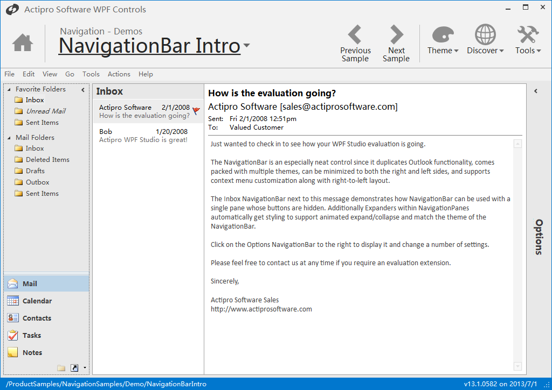
Task: Open the Tools dropdown in the header
Action: (528, 40)
